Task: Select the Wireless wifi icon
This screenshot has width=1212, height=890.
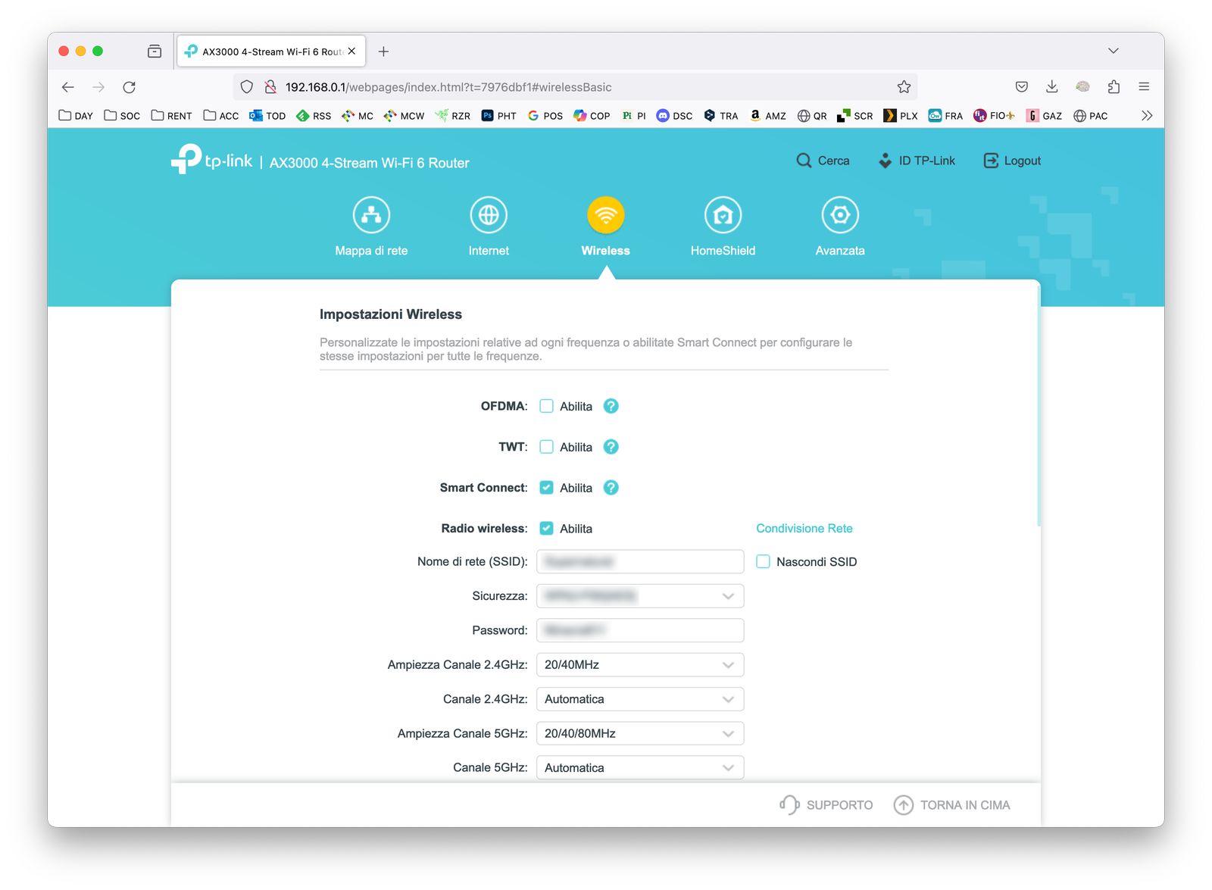Action: [x=606, y=215]
